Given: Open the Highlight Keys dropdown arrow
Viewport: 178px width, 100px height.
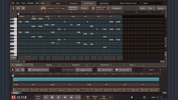Looking at the screenshot, I should (108, 8).
